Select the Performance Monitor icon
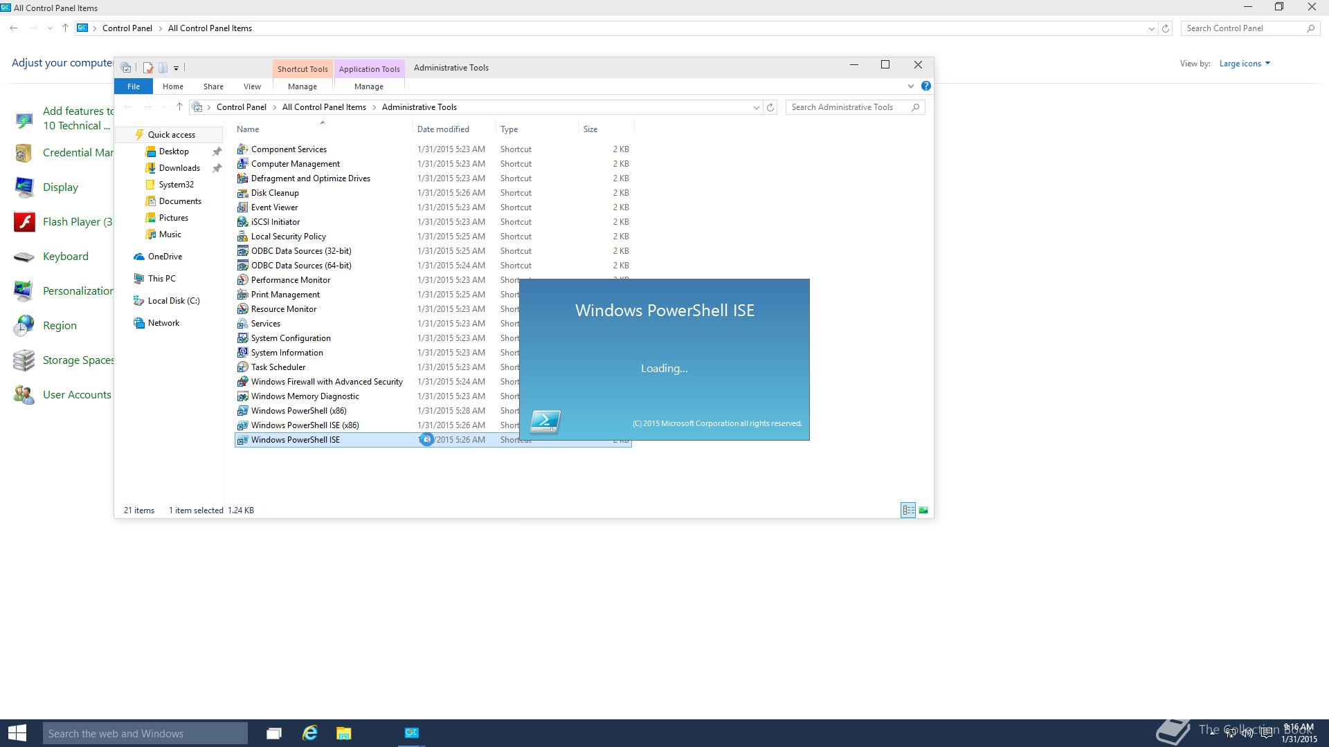1329x747 pixels. coord(242,280)
